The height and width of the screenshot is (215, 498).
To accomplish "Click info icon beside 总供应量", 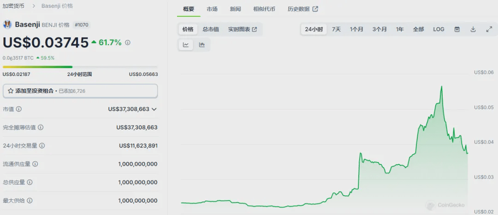I will [30, 182].
